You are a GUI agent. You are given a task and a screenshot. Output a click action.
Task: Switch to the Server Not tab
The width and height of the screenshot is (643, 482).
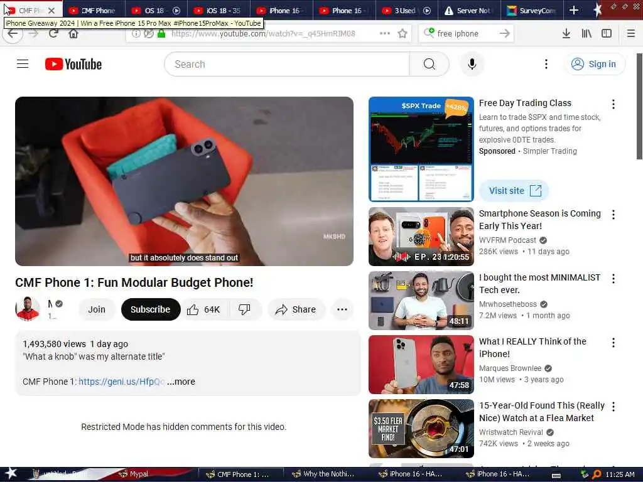(469, 11)
